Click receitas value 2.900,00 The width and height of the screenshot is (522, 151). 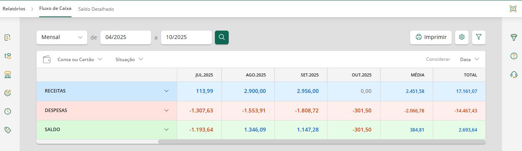(255, 91)
